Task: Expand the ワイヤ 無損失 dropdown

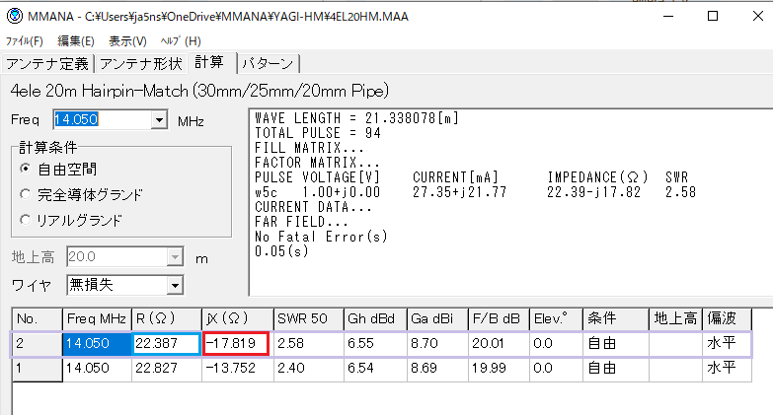Action: (175, 286)
